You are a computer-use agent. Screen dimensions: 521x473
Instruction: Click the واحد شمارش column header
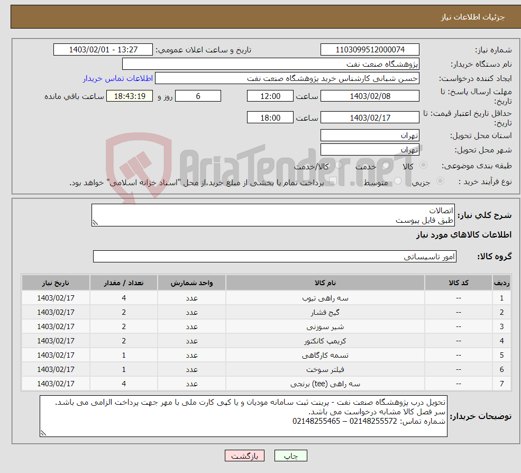pyautogui.click(x=191, y=283)
